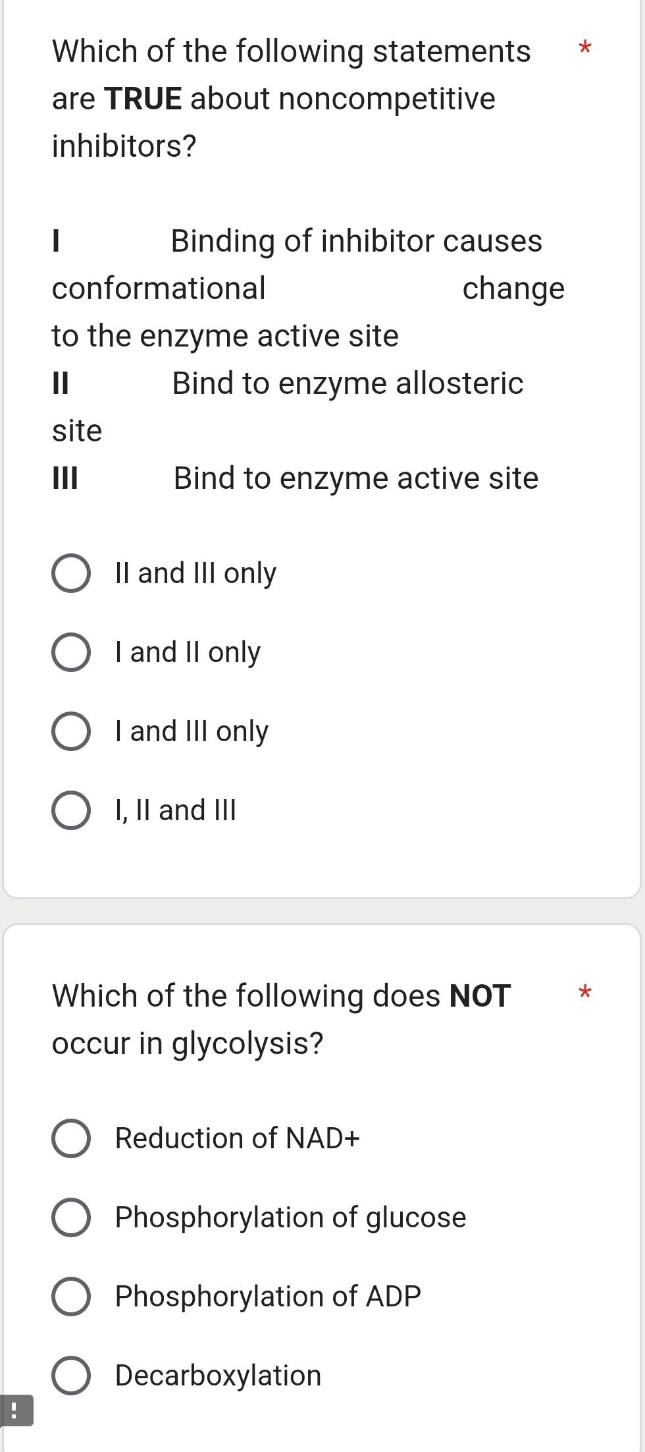Click the "II and III only" answer label text

tap(195, 574)
